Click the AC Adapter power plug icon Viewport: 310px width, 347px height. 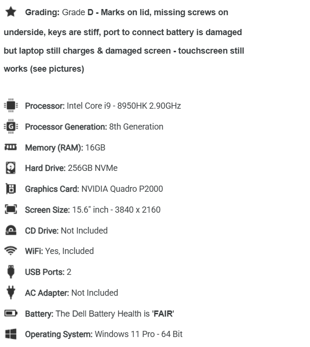11,292
